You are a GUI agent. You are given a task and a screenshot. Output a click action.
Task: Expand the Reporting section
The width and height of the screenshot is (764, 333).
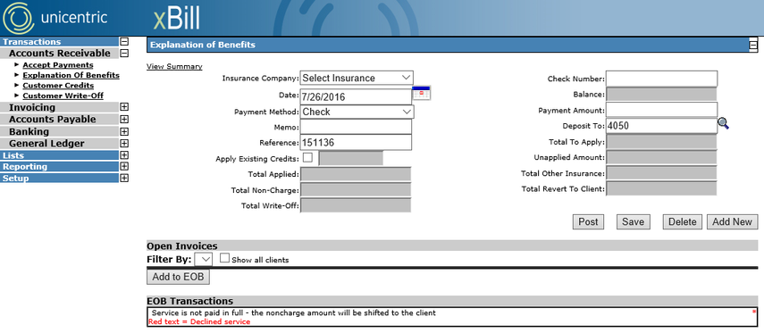point(124,166)
